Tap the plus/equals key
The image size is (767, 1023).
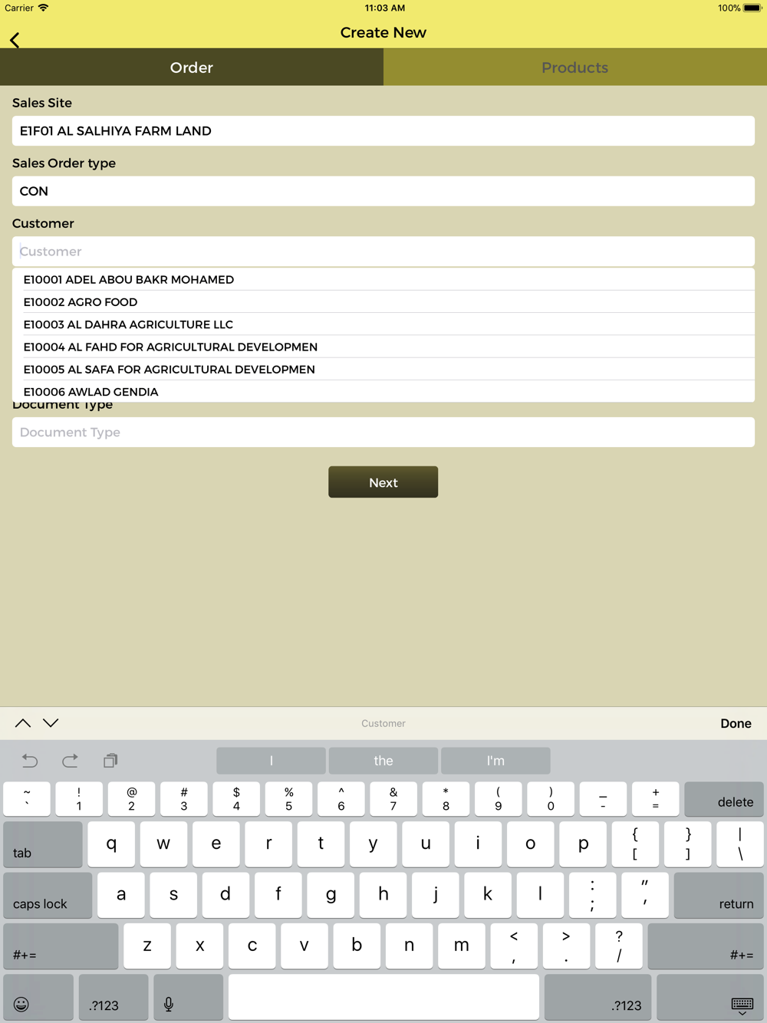tap(656, 799)
